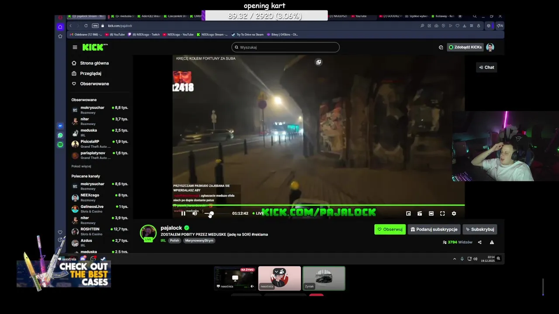Viewport: 559px width, 314px height.
Task: Open the G4Skins bookmark
Action: (x=282, y=34)
